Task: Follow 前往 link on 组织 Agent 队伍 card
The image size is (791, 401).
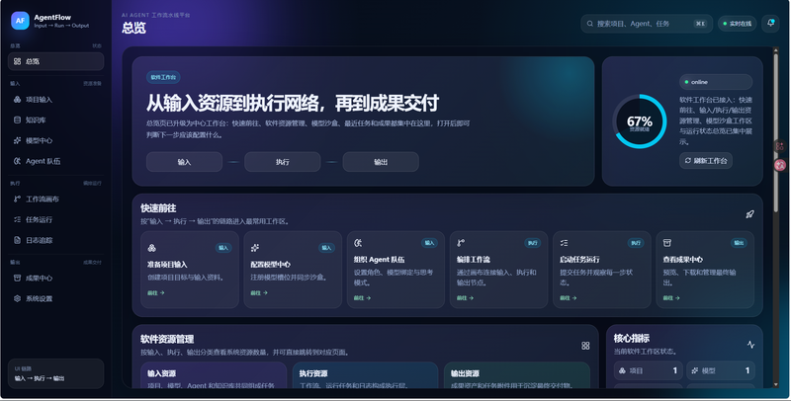Action: point(362,298)
